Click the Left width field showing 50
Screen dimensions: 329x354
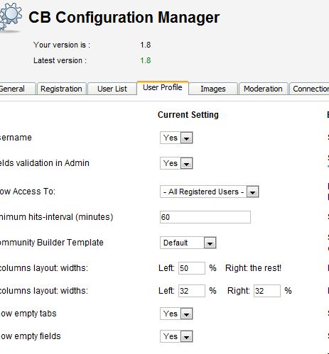tap(192, 268)
